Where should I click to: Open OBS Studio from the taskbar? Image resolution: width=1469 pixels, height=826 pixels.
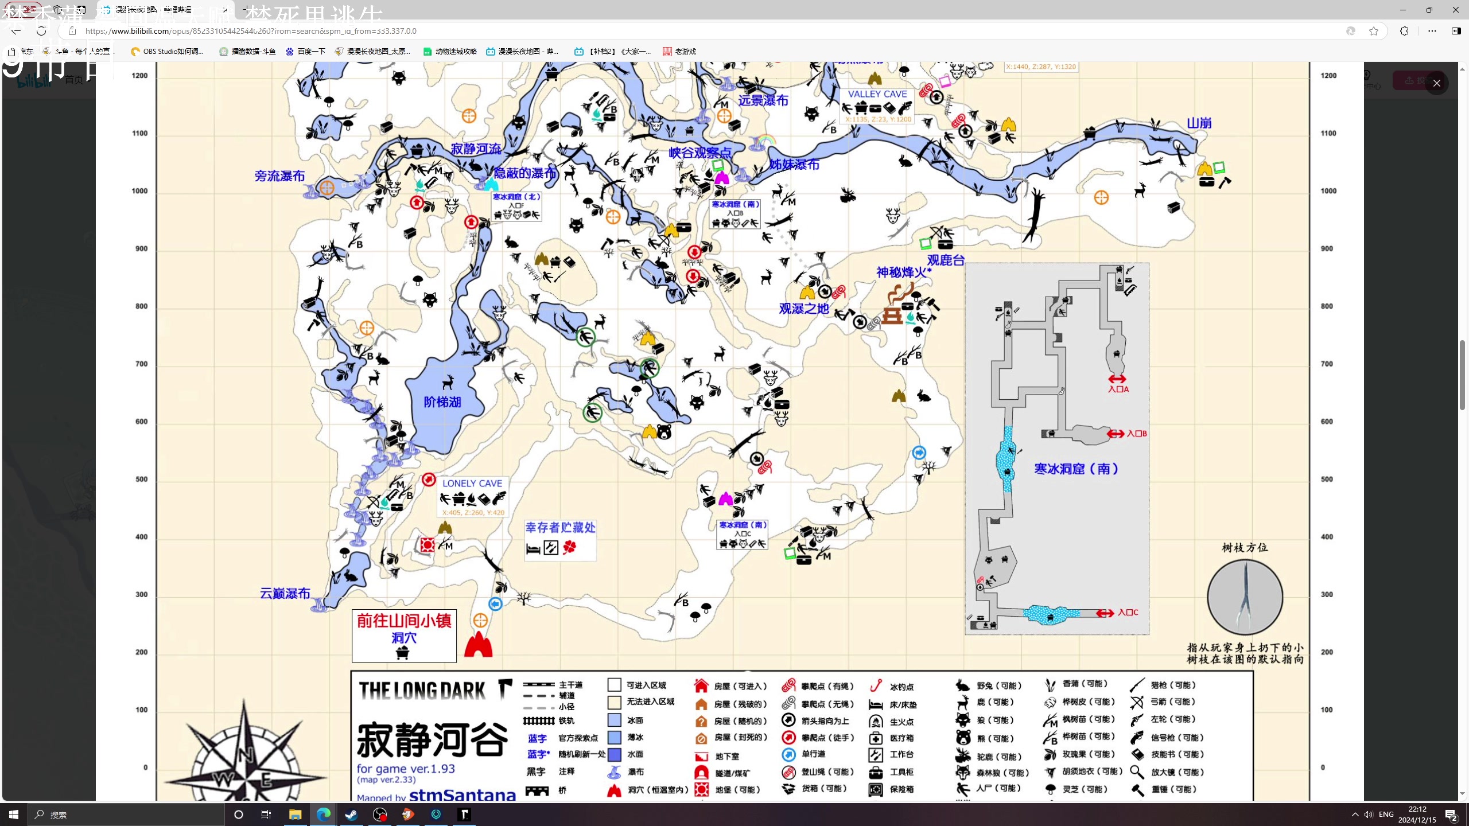[x=380, y=815]
